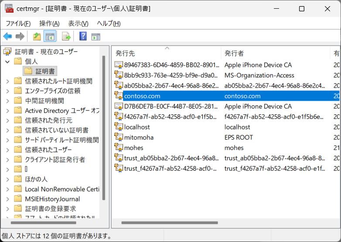Close the certmgr window
Viewport: 341px width, 242px height.
(327, 8)
